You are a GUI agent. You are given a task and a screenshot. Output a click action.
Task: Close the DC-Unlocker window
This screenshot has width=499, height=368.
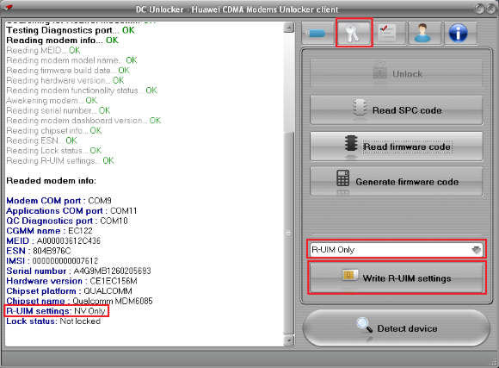click(491, 9)
